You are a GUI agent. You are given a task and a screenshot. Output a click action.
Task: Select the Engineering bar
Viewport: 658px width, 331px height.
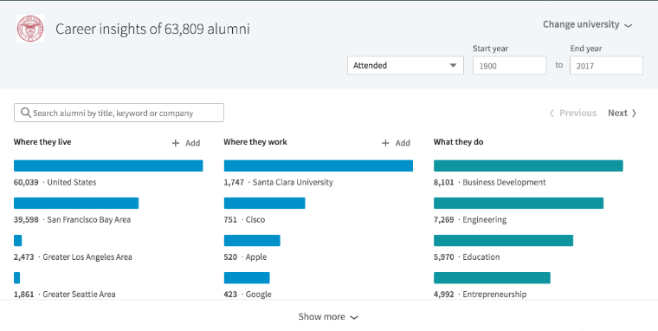(x=519, y=203)
